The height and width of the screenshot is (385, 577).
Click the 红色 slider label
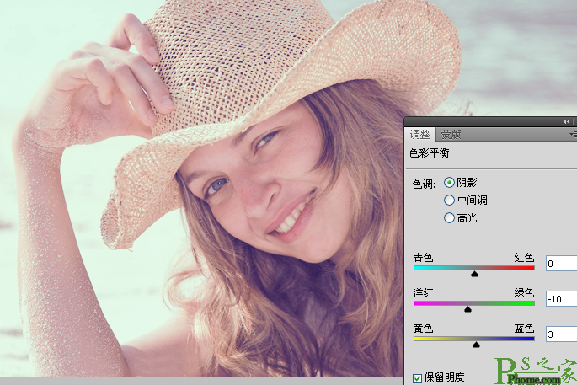click(524, 257)
